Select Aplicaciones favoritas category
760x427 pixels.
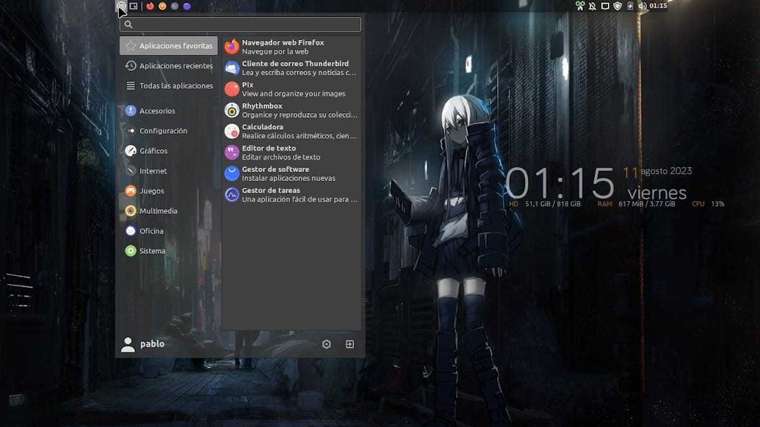(168, 46)
